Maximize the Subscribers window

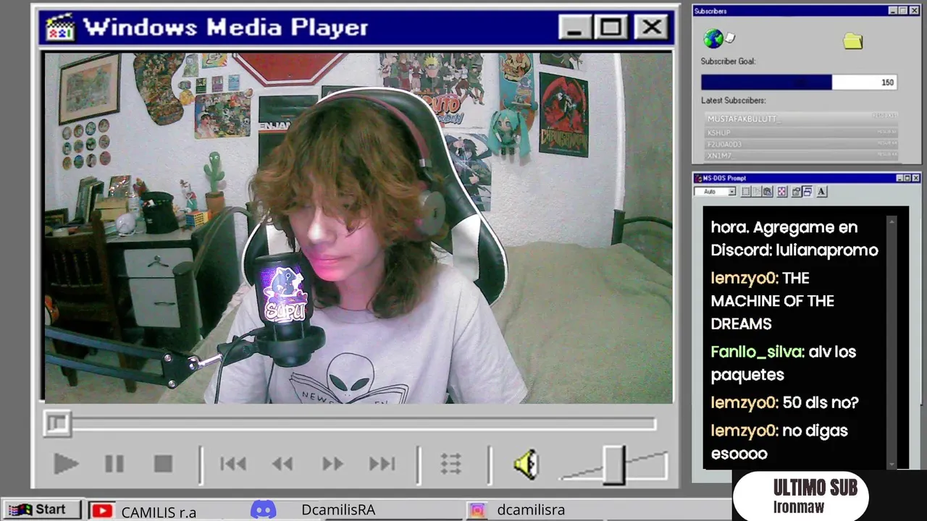click(x=903, y=10)
